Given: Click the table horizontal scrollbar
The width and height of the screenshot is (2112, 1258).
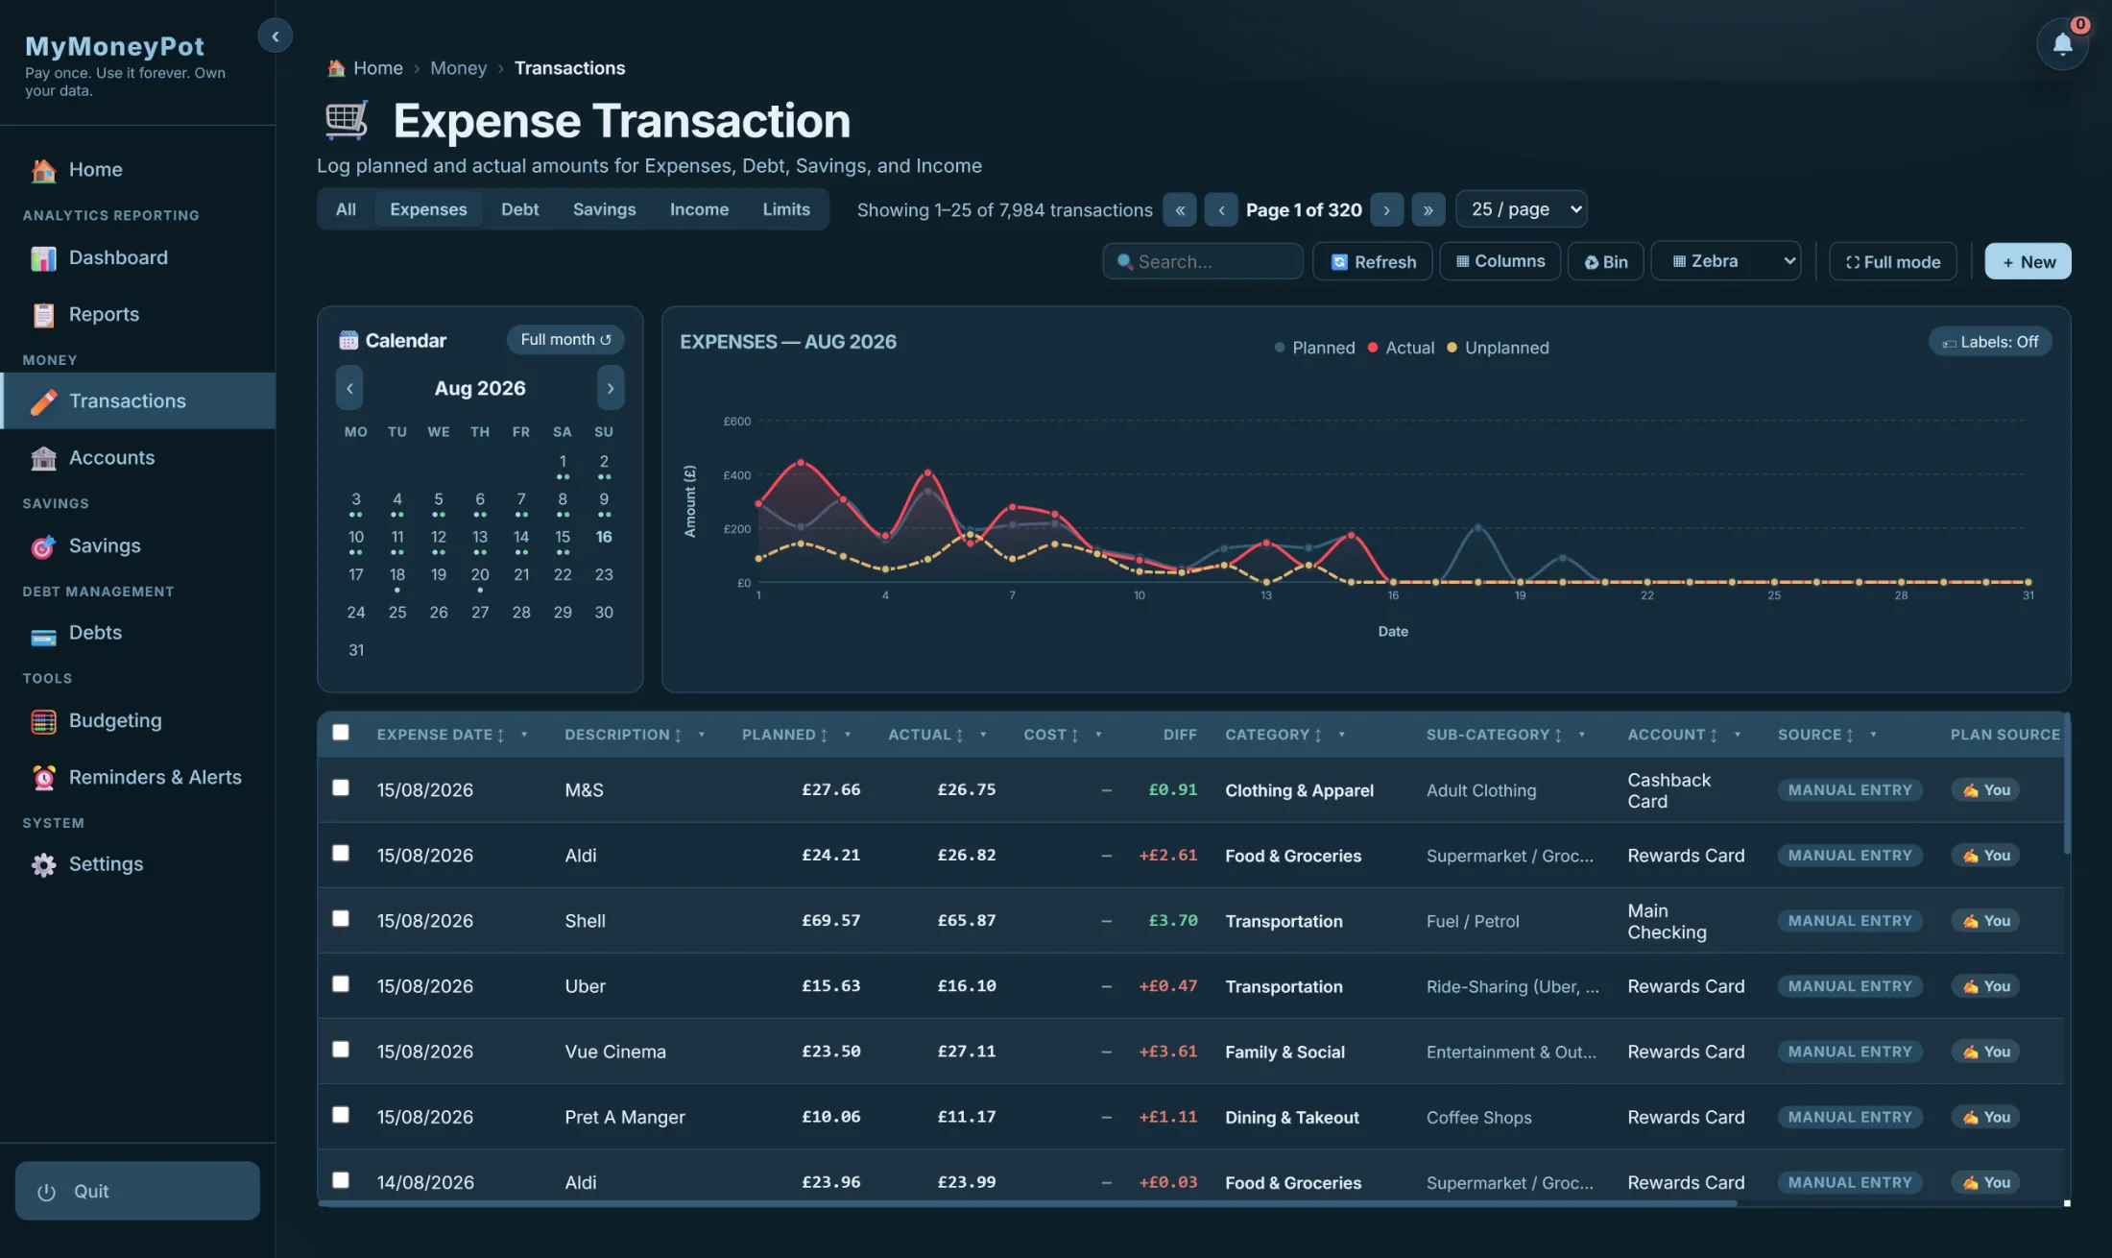Looking at the screenshot, I should click(x=1027, y=1203).
